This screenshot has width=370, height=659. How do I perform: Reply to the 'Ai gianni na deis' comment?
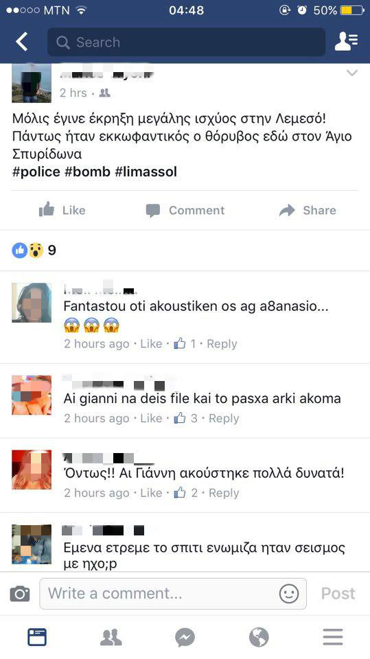coord(224,418)
